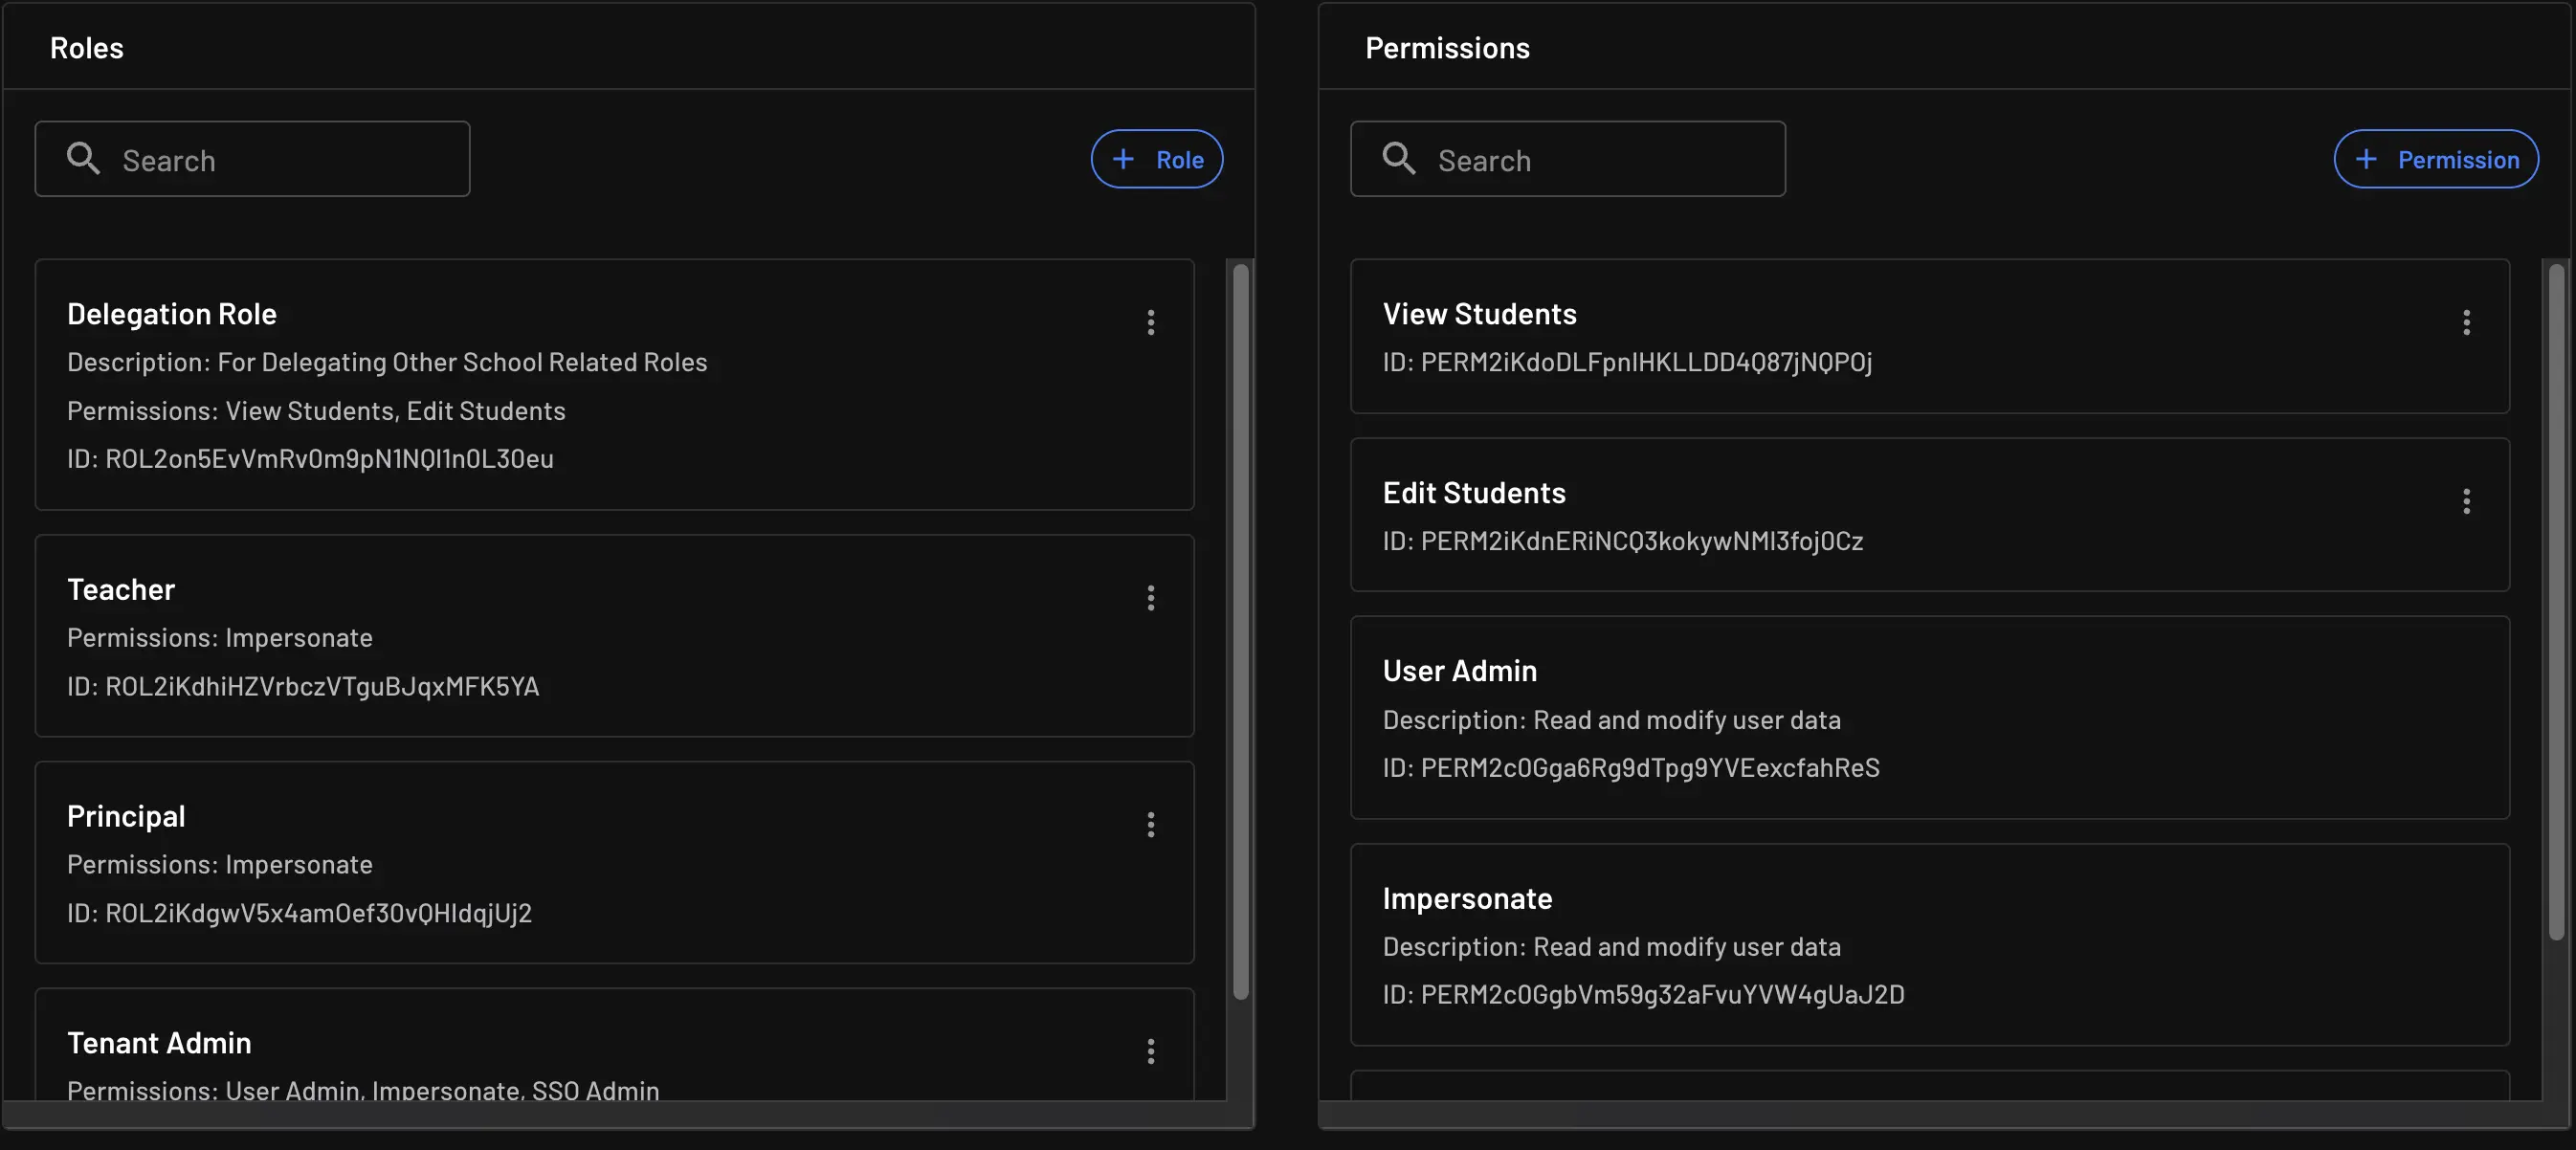
Task: Open the Principal role options menu
Action: coord(1150,825)
